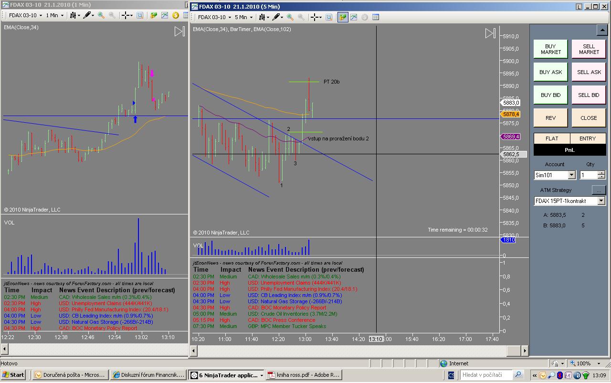Click the BUY MARKET button
611x383 pixels.
550,49
